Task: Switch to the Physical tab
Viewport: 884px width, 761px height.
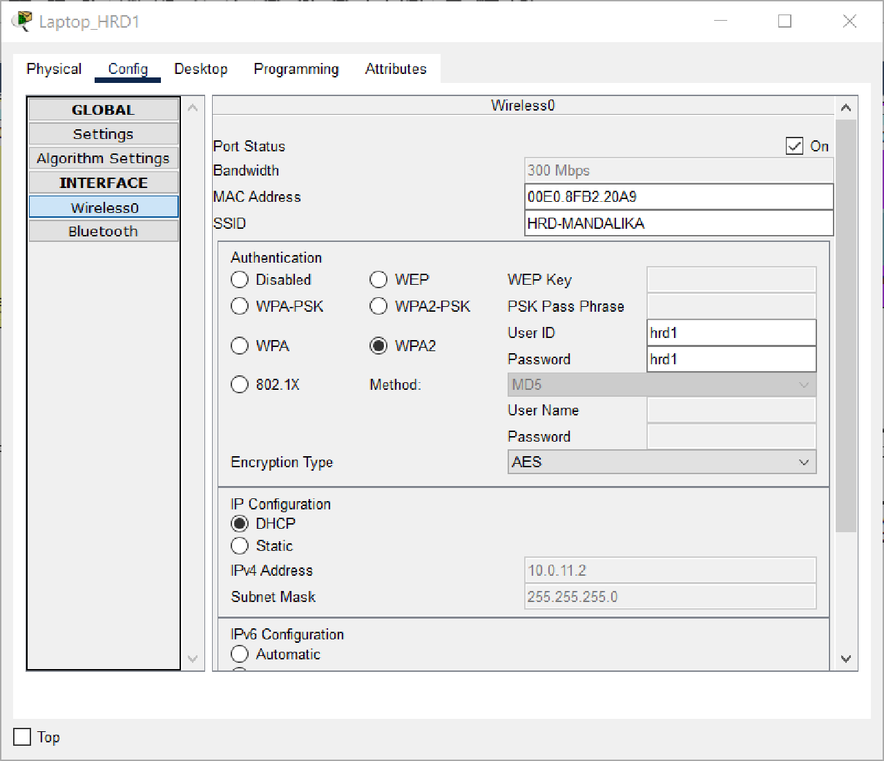Action: (54, 68)
